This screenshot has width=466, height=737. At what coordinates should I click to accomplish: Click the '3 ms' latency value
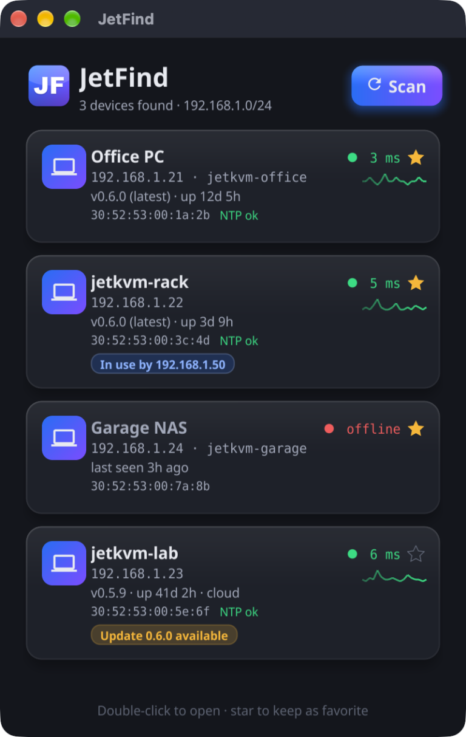click(385, 158)
